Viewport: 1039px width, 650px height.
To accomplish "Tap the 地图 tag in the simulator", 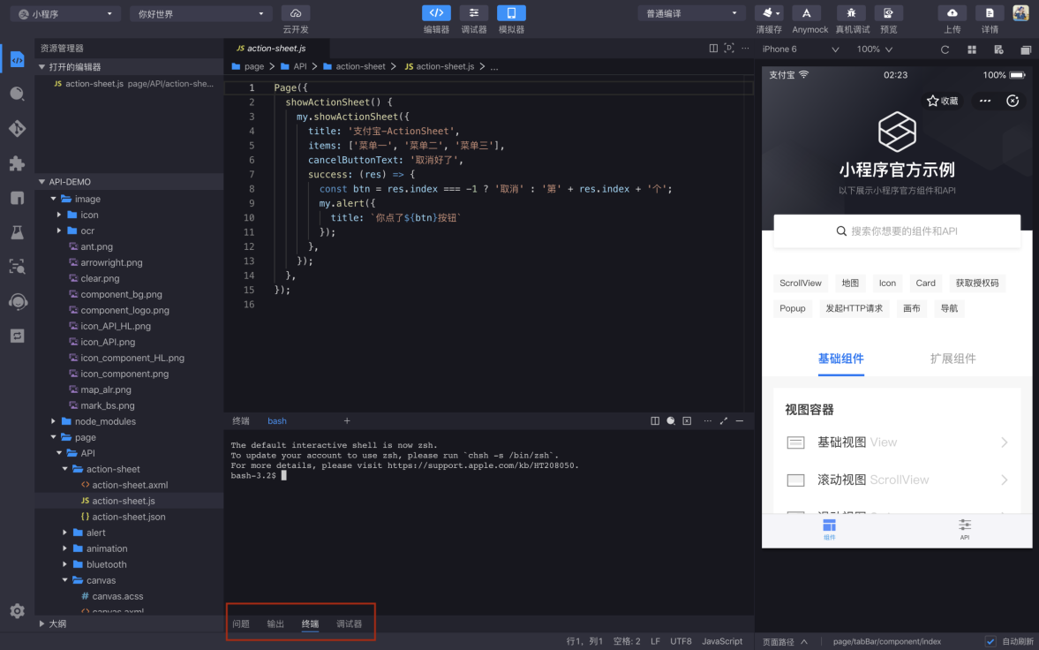I will click(x=850, y=283).
